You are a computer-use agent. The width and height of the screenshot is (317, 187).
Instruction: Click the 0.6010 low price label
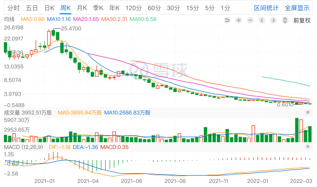(x=285, y=105)
